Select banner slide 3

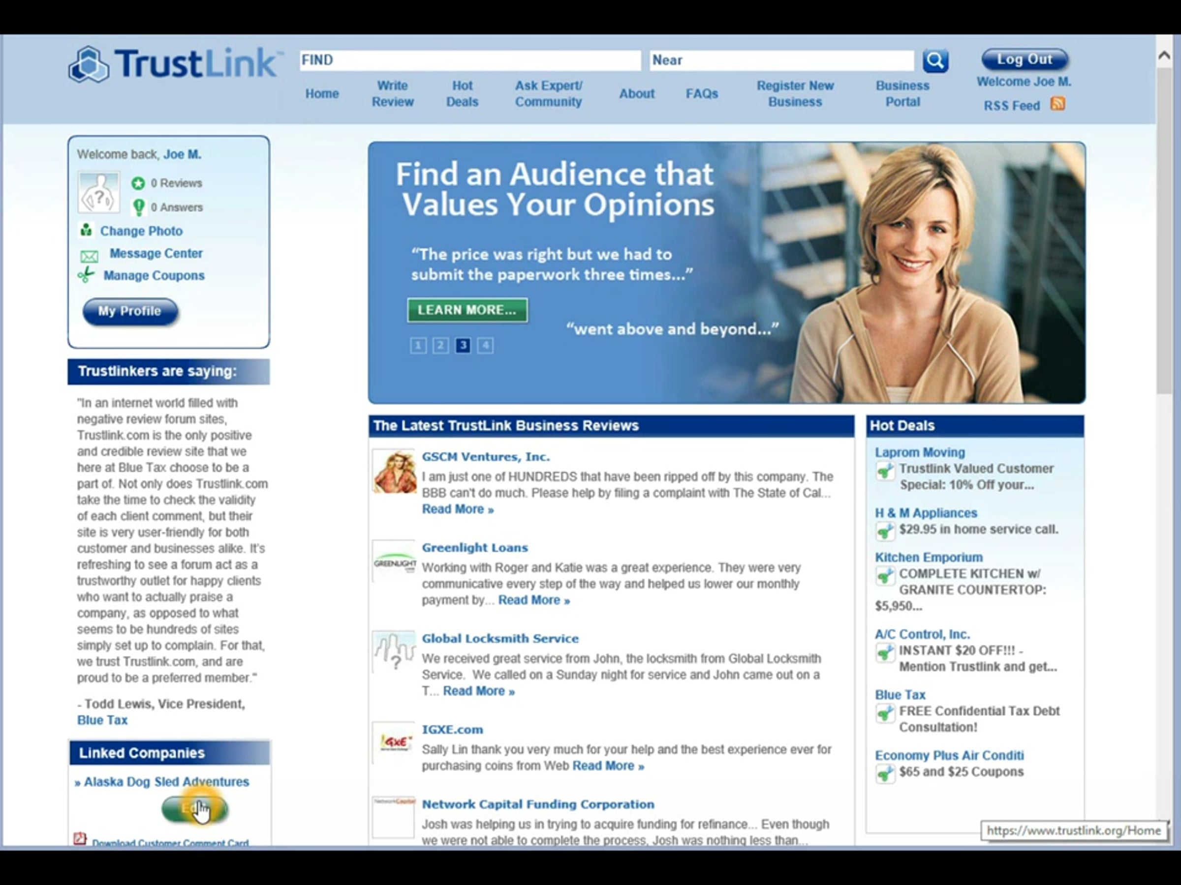click(463, 346)
